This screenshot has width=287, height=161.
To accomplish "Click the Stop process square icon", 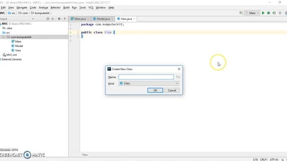I will coord(280,13).
